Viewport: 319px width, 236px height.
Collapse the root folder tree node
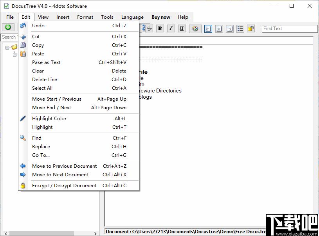tap(7, 48)
